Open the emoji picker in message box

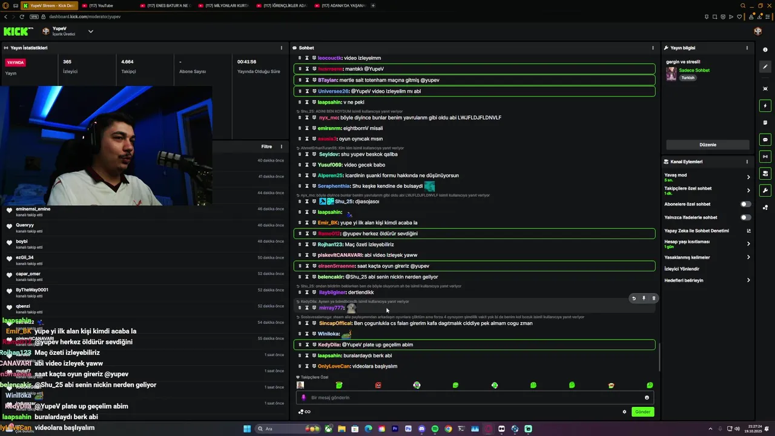(647, 397)
